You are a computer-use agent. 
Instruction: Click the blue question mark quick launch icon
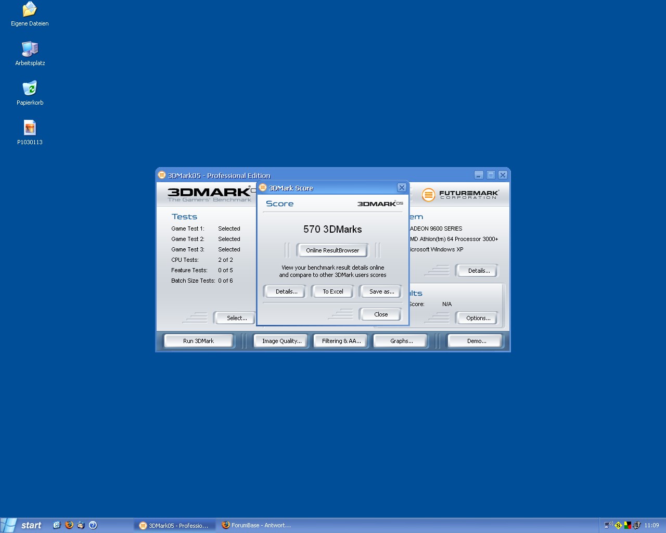point(93,525)
